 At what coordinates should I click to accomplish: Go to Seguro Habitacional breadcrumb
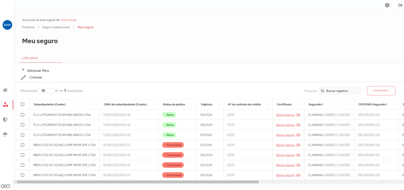56,27
